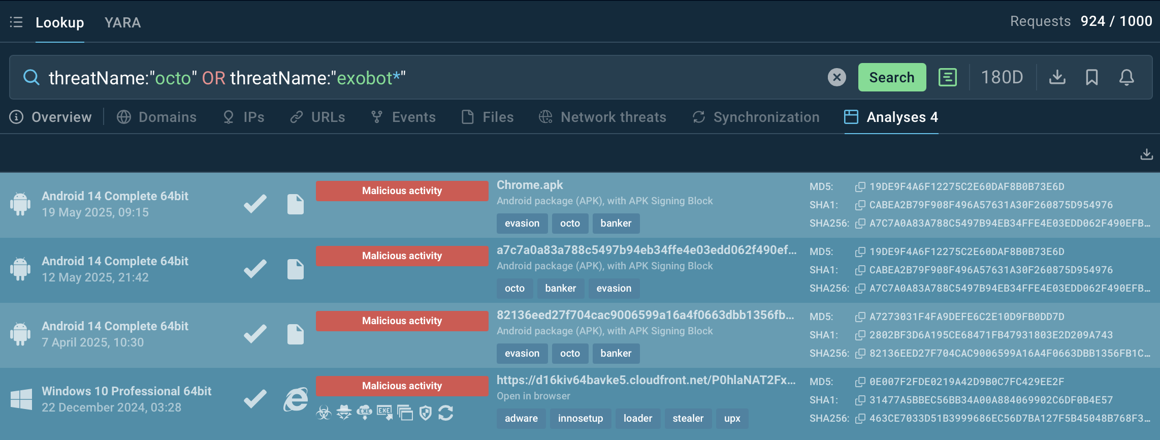Open the Chrome.apk analysis link
Viewport: 1160px width, 440px height.
click(530, 185)
